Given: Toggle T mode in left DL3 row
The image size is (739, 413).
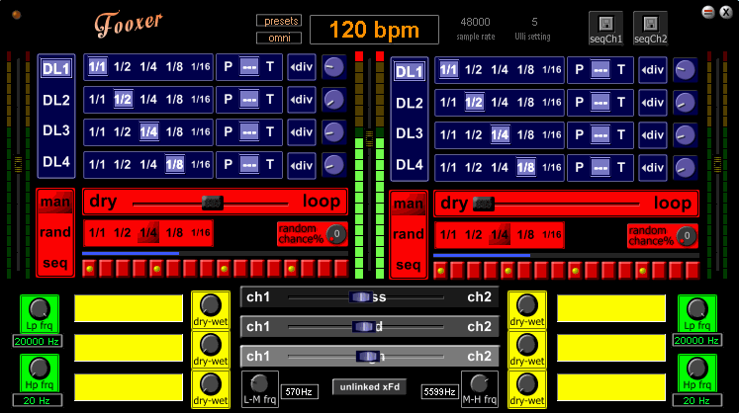Looking at the screenshot, I should [270, 131].
